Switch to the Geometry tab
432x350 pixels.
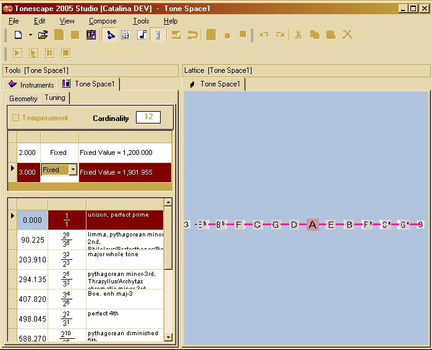23,99
